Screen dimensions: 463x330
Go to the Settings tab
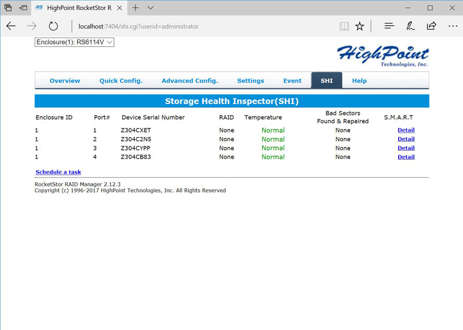click(251, 80)
